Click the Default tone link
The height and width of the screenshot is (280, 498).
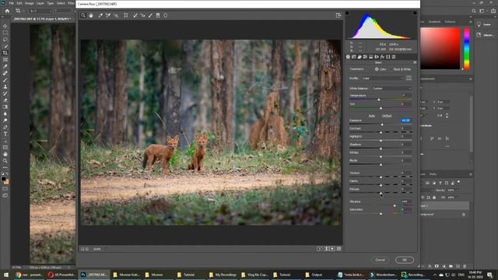[x=387, y=116]
